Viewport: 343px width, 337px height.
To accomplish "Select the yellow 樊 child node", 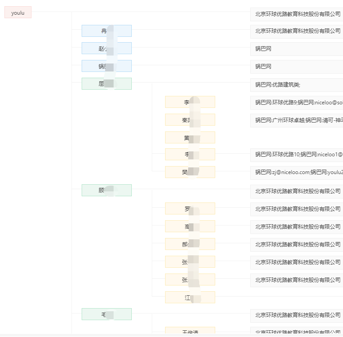I will pyautogui.click(x=189, y=172).
